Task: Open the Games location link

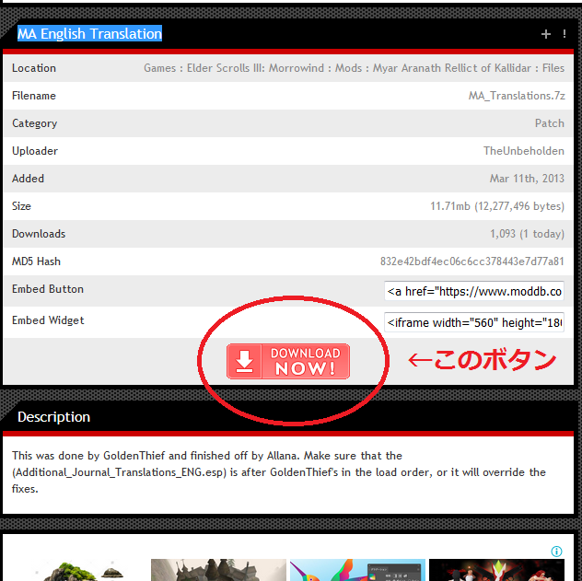Action: click(159, 68)
